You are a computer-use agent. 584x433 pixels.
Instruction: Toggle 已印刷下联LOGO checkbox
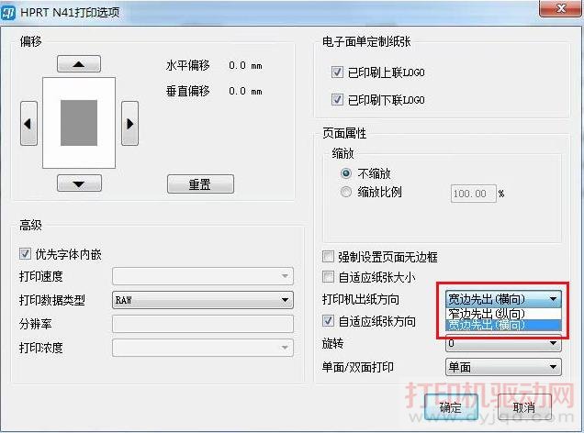pos(337,99)
